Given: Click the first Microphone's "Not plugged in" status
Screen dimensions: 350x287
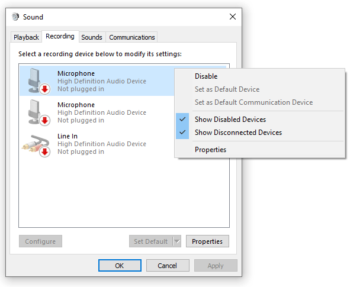Looking at the screenshot, I should click(81, 89).
